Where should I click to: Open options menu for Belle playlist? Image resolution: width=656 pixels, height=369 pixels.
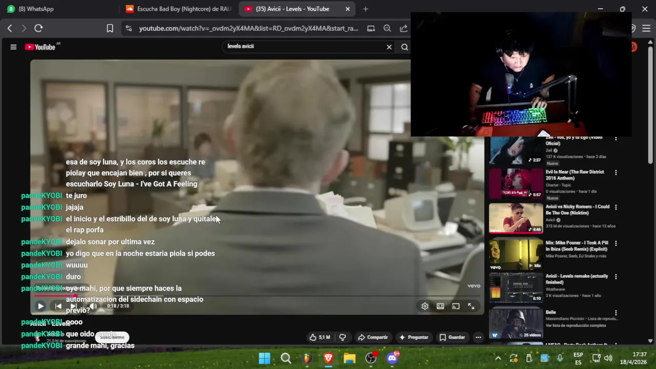pos(616,313)
